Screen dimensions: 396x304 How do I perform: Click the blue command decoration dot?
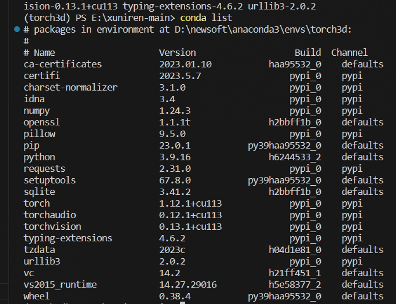pos(17,29)
